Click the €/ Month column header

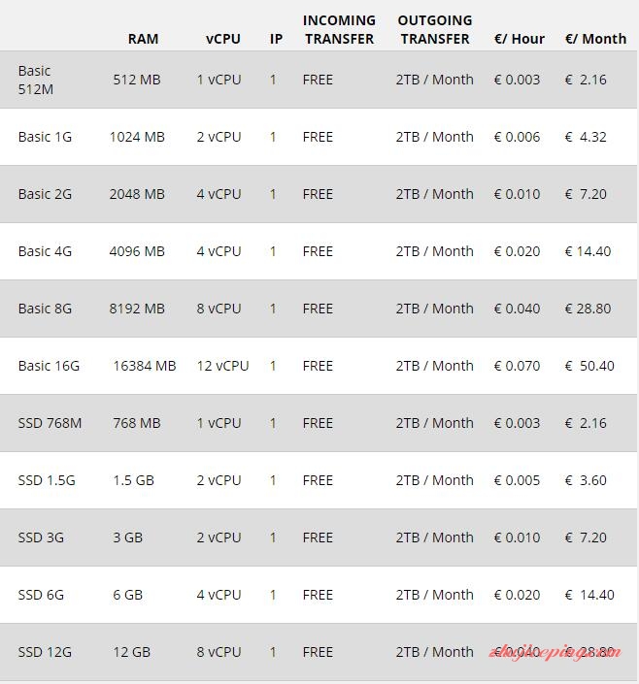coord(595,39)
